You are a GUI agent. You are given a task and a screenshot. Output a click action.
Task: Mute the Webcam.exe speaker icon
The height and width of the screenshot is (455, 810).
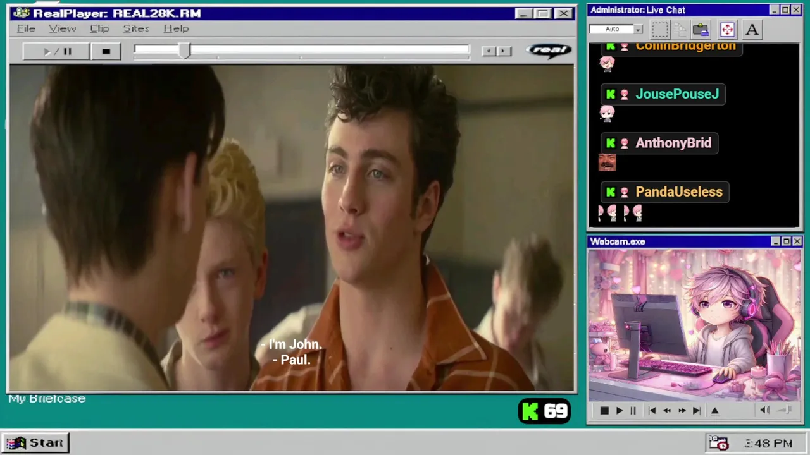(764, 411)
